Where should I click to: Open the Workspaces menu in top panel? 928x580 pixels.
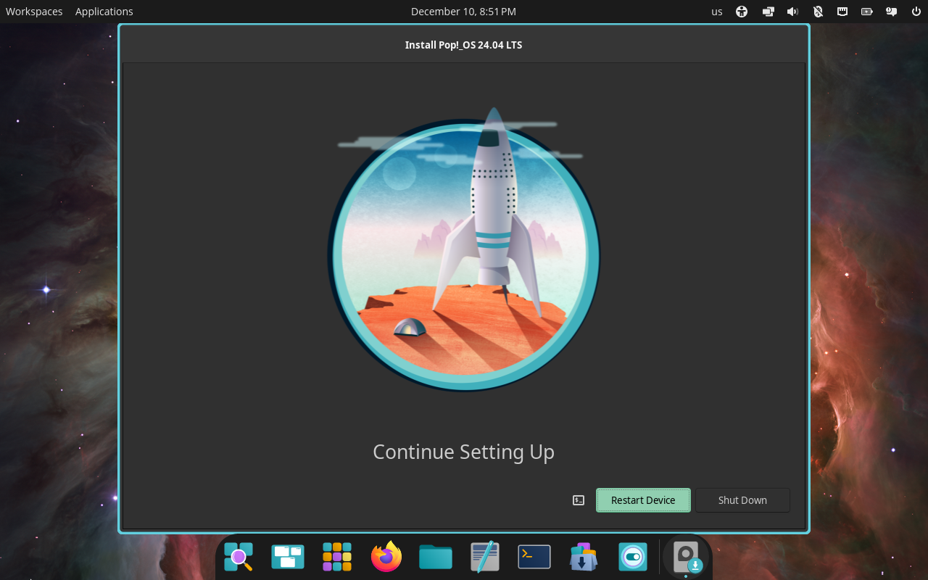tap(34, 12)
